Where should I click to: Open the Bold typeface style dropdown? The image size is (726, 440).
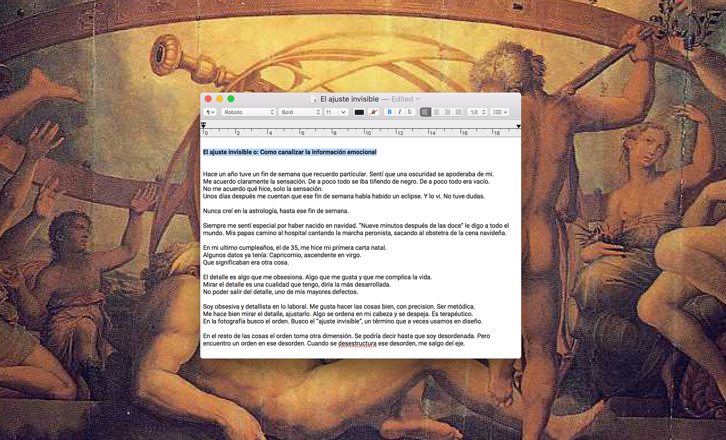click(300, 112)
